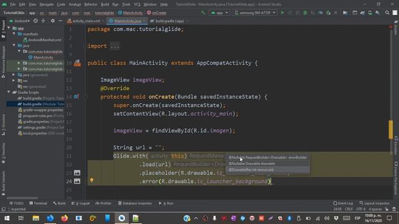Toggle the Device File Explorer side tab

pyautogui.click(x=396, y=178)
